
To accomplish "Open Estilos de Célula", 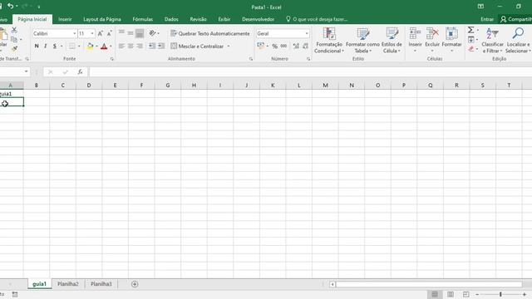I will coord(392,41).
